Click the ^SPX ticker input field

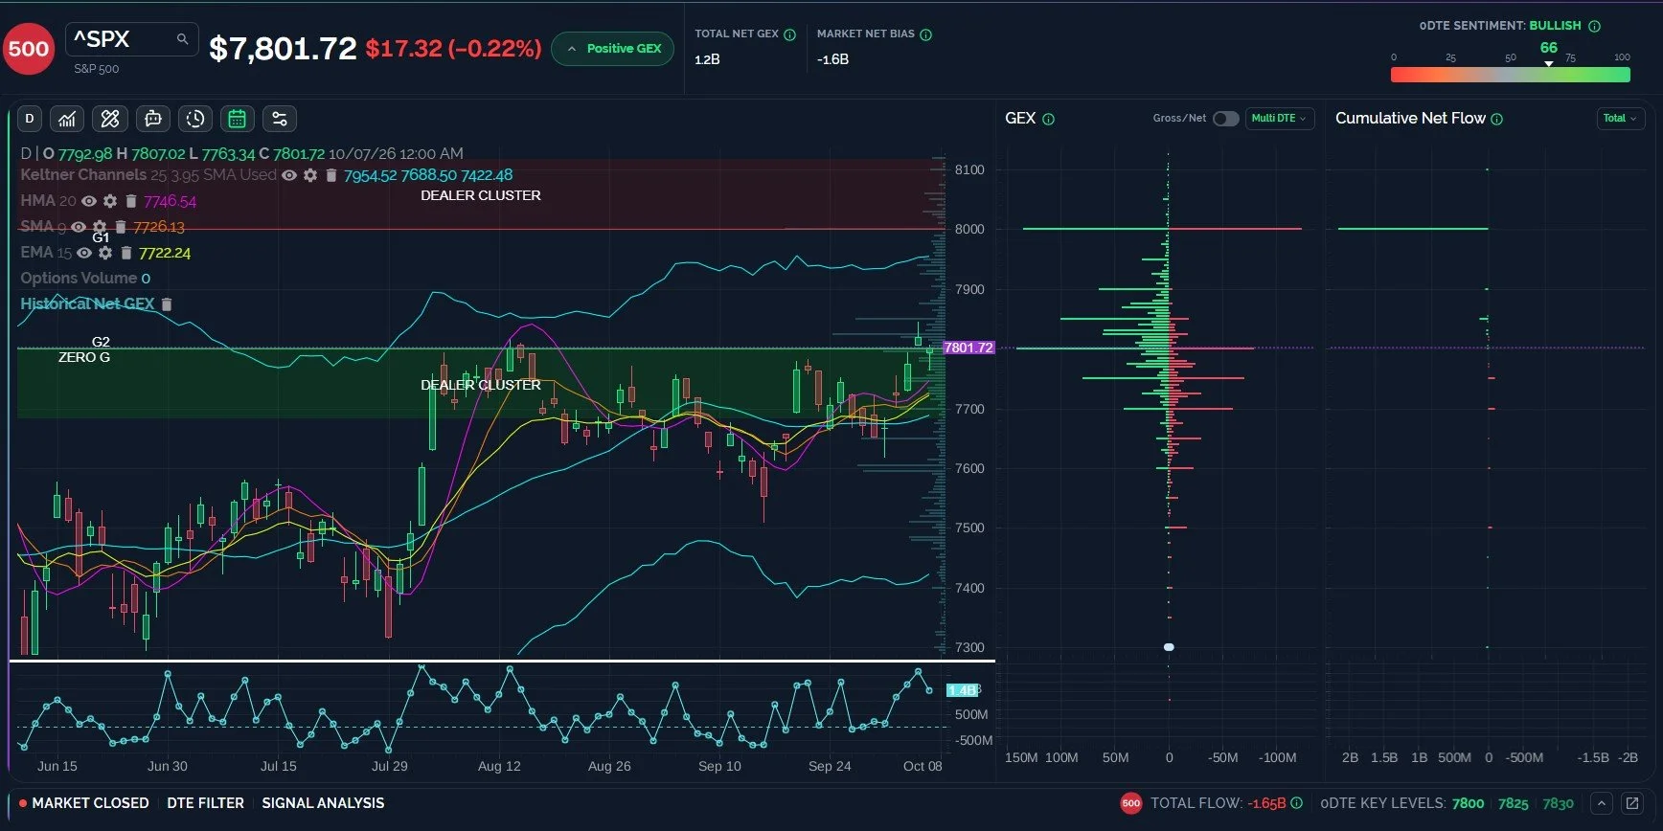tap(132, 39)
